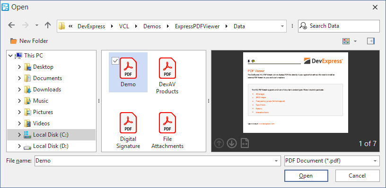Close the Open dialog
The width and height of the screenshot is (386, 188).
coord(375,8)
